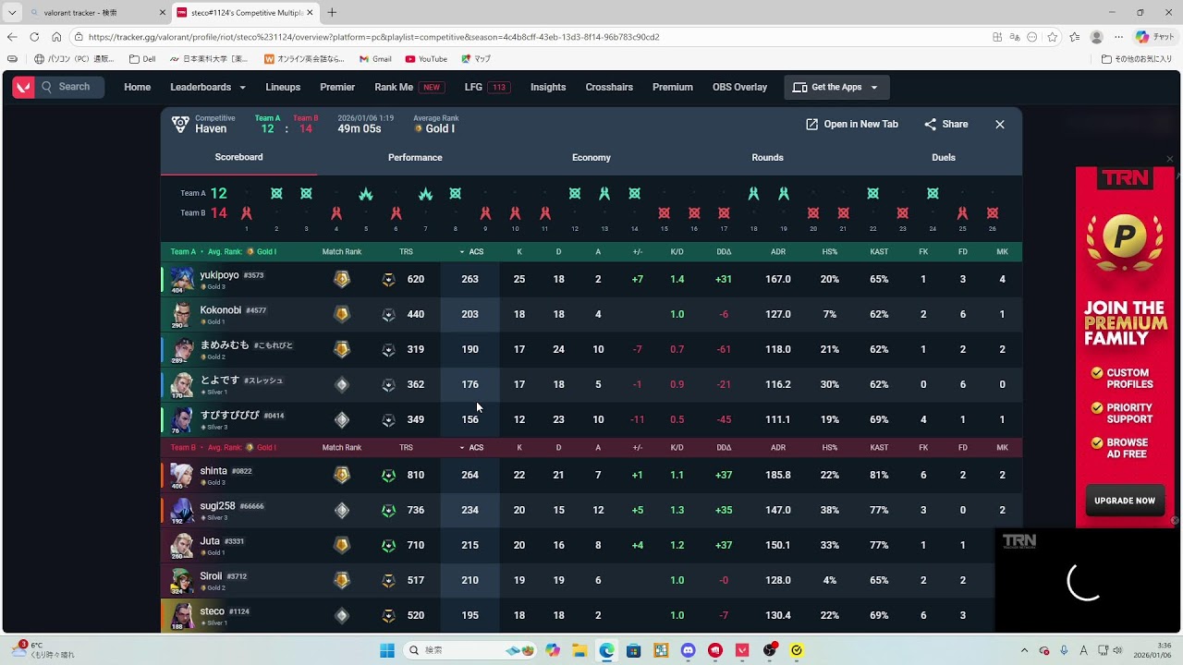Switch to valorant tracker search tab
Screen dimensions: 1183x665
tap(97, 13)
